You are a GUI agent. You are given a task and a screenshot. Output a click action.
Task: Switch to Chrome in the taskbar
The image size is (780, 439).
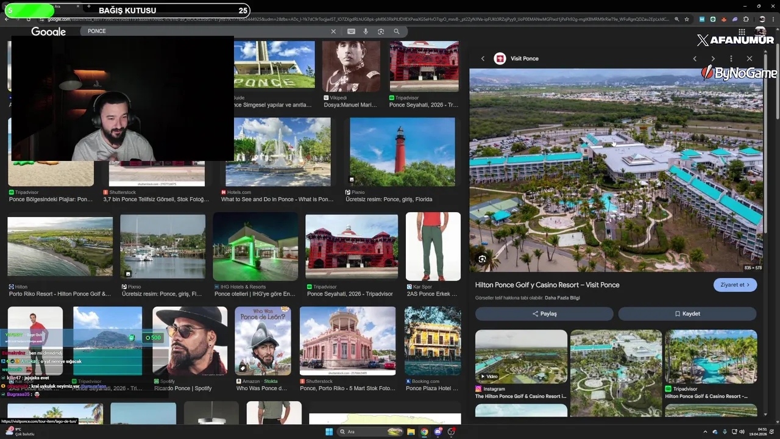425,432
